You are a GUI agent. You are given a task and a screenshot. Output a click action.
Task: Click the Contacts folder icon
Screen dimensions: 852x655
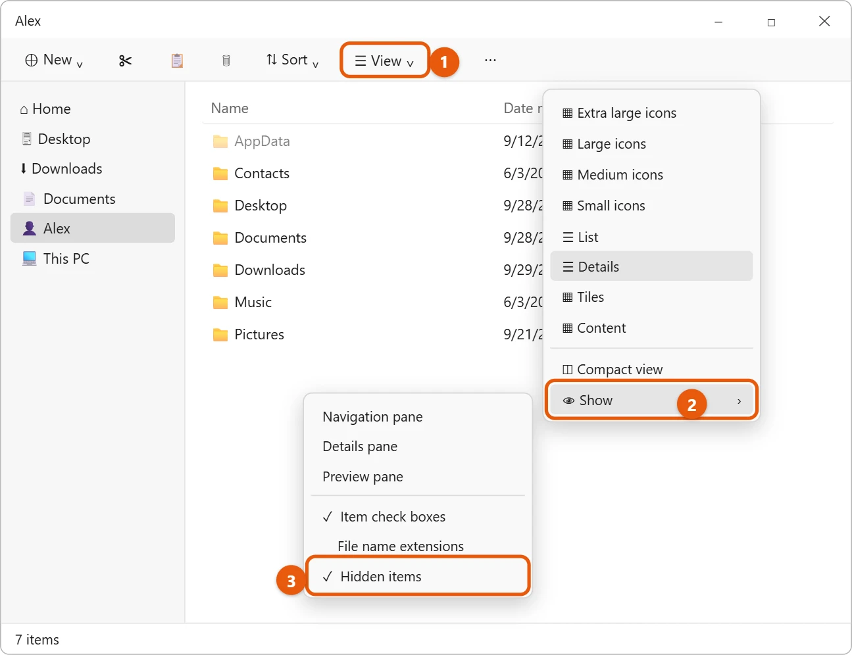220,174
